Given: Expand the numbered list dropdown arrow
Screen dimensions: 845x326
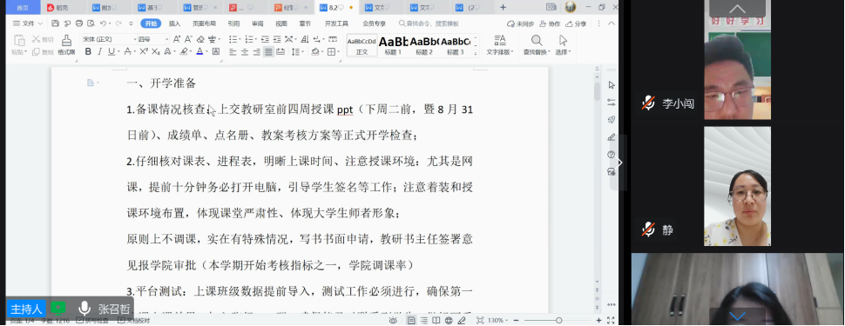Looking at the screenshot, I should (x=255, y=39).
